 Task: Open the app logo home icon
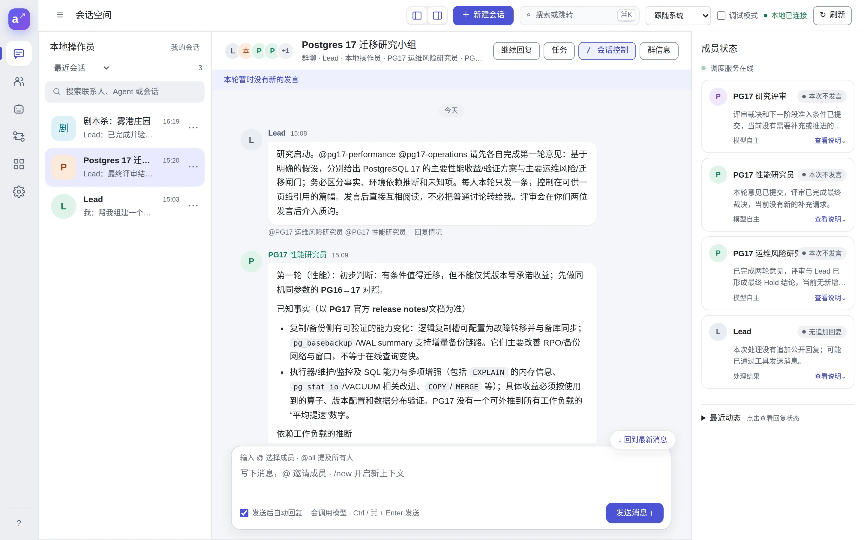pos(19,19)
